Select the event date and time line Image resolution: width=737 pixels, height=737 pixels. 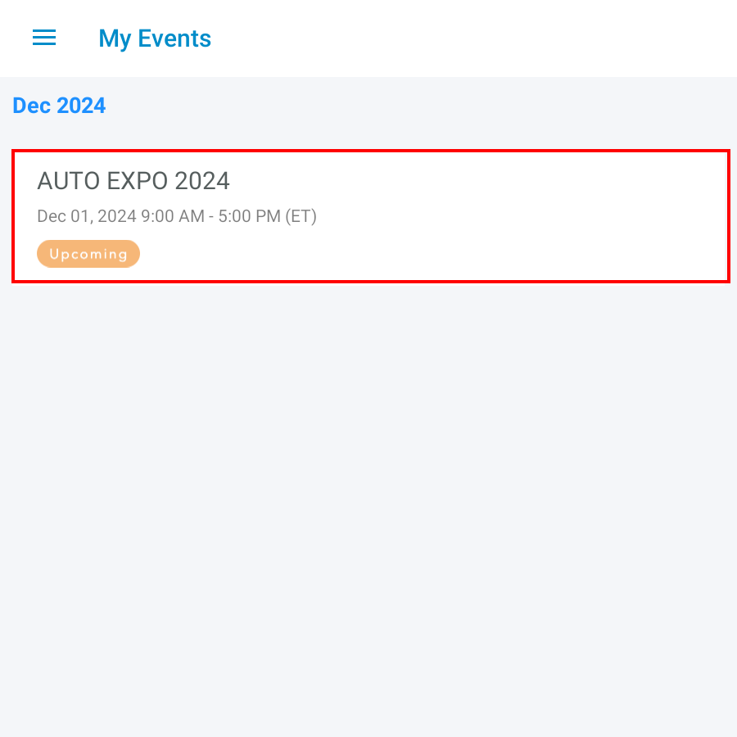(x=177, y=216)
